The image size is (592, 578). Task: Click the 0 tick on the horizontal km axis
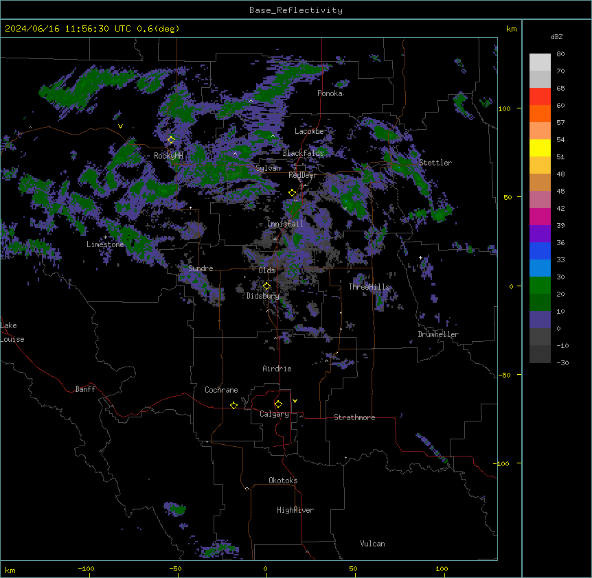click(265, 568)
